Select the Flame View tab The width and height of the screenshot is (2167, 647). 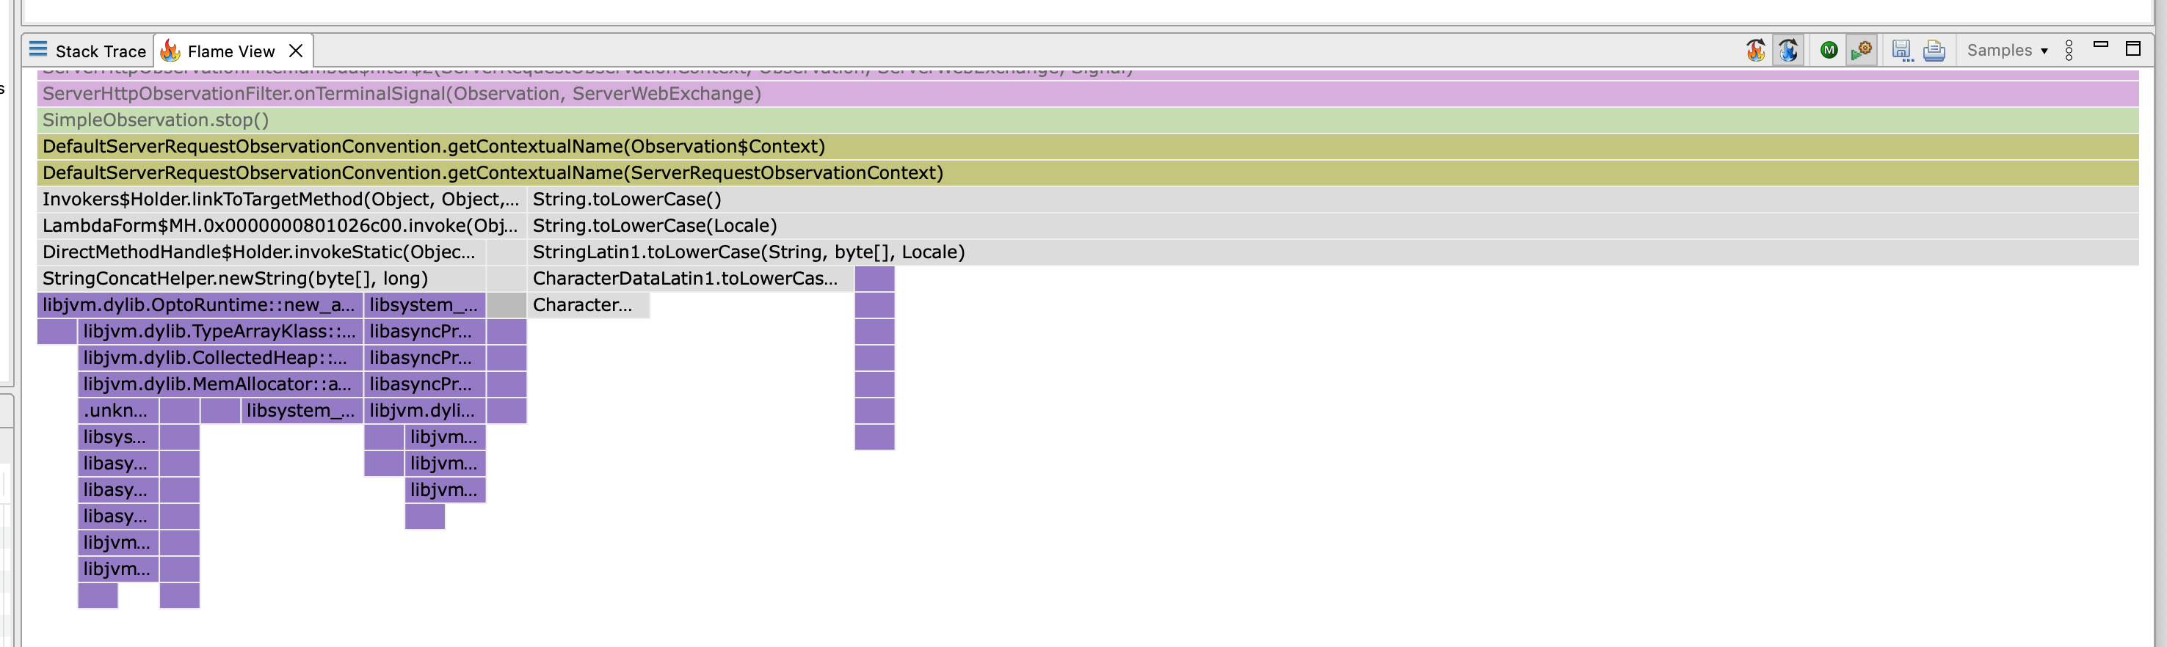tap(231, 51)
